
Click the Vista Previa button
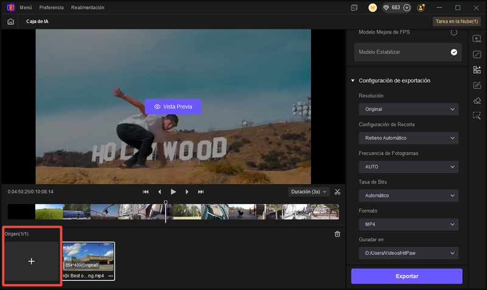coord(173,107)
